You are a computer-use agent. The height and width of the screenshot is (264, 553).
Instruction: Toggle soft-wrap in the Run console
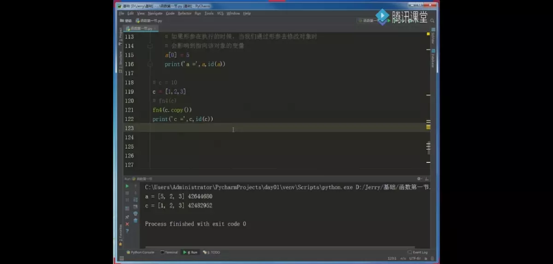pyautogui.click(x=135, y=199)
